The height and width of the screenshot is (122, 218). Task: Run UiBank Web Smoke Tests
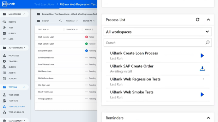[202, 94]
